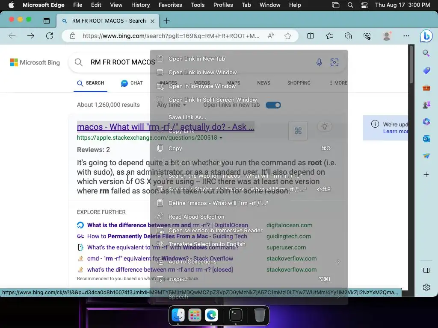
Task: Open the Split Screen toolbar icon
Action: click(x=311, y=36)
